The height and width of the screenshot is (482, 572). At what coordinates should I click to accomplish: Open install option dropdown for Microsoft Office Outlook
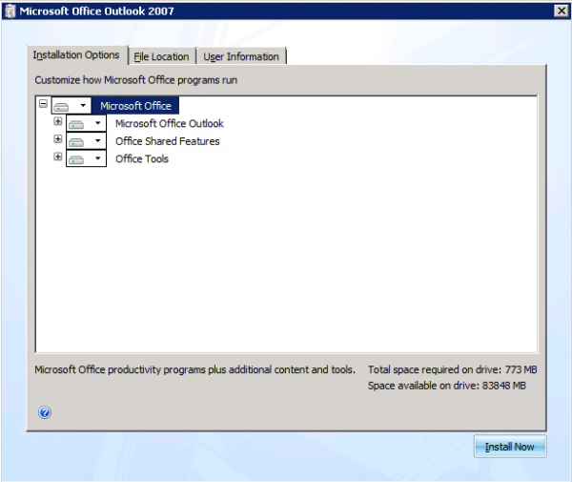[x=86, y=123]
